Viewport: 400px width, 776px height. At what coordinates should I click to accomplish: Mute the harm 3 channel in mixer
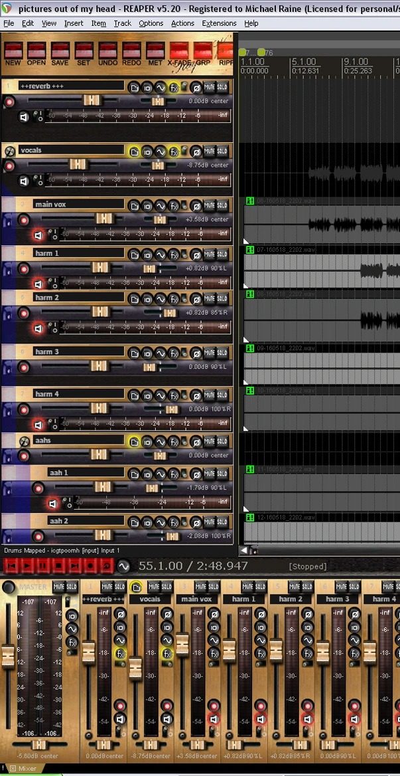tap(341, 587)
